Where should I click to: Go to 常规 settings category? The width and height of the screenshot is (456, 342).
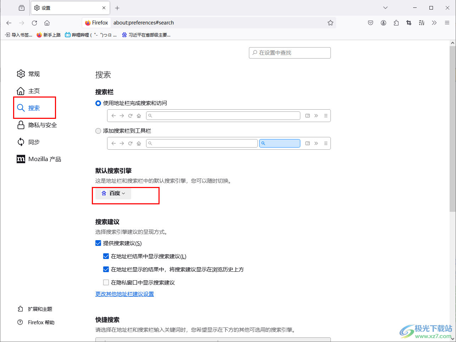click(x=28, y=74)
